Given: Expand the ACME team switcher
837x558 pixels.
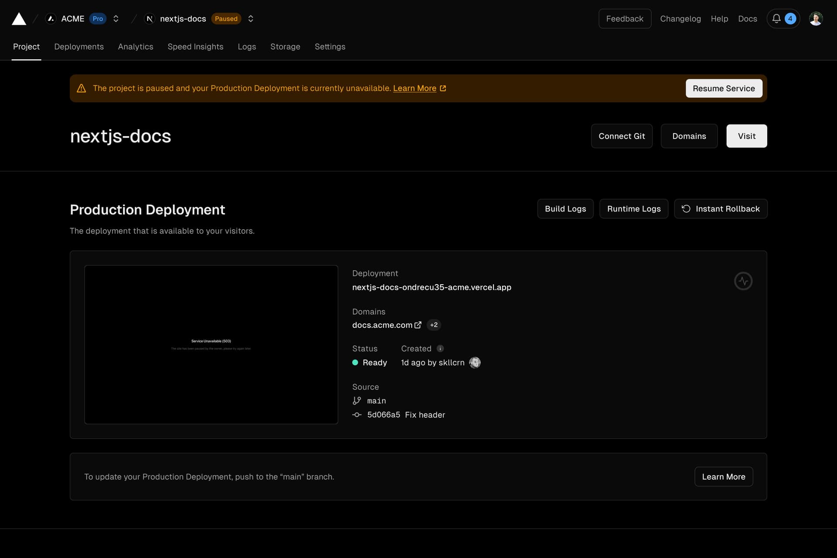Looking at the screenshot, I should click(116, 19).
